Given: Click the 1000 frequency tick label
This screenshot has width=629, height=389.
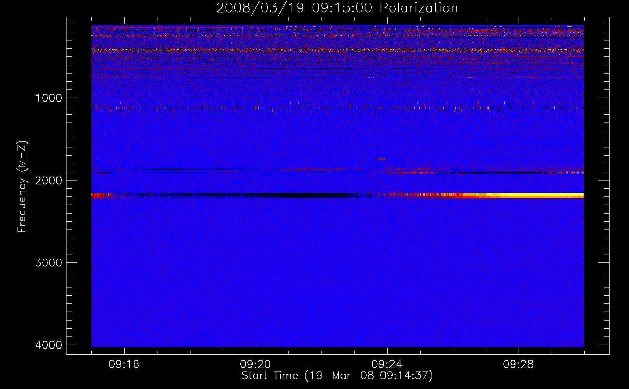Looking at the screenshot, I should click(x=49, y=98).
